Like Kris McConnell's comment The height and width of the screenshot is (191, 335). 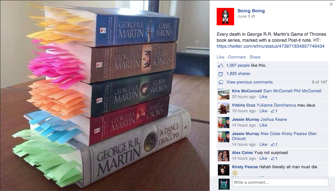point(263,97)
